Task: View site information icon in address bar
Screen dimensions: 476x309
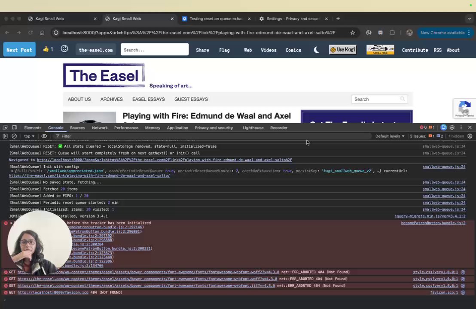Action: (x=56, y=33)
